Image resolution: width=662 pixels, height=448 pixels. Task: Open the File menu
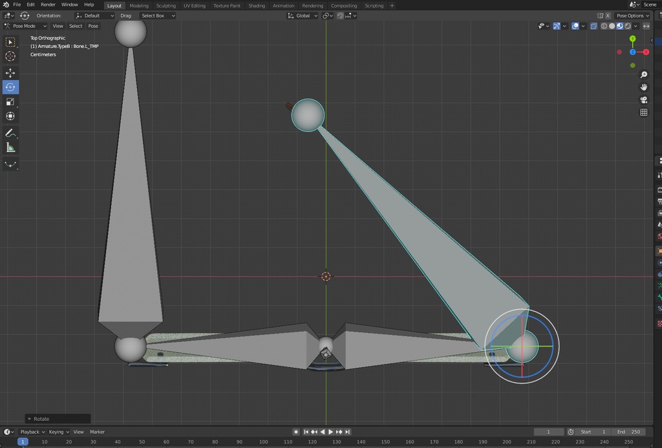point(17,5)
